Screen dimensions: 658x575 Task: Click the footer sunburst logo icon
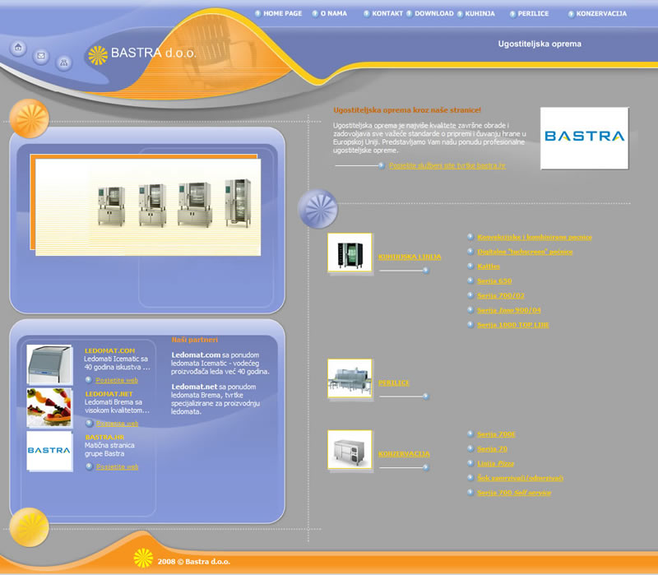coord(143,559)
